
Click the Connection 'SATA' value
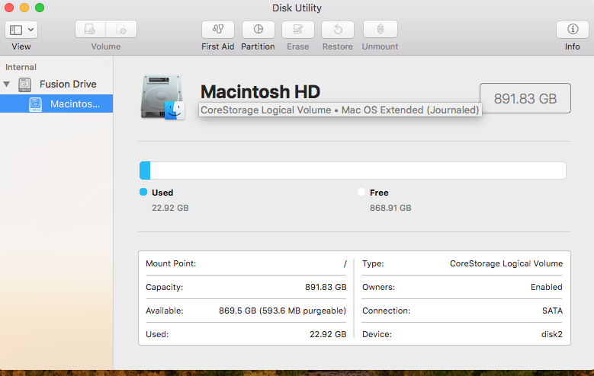pyautogui.click(x=552, y=311)
